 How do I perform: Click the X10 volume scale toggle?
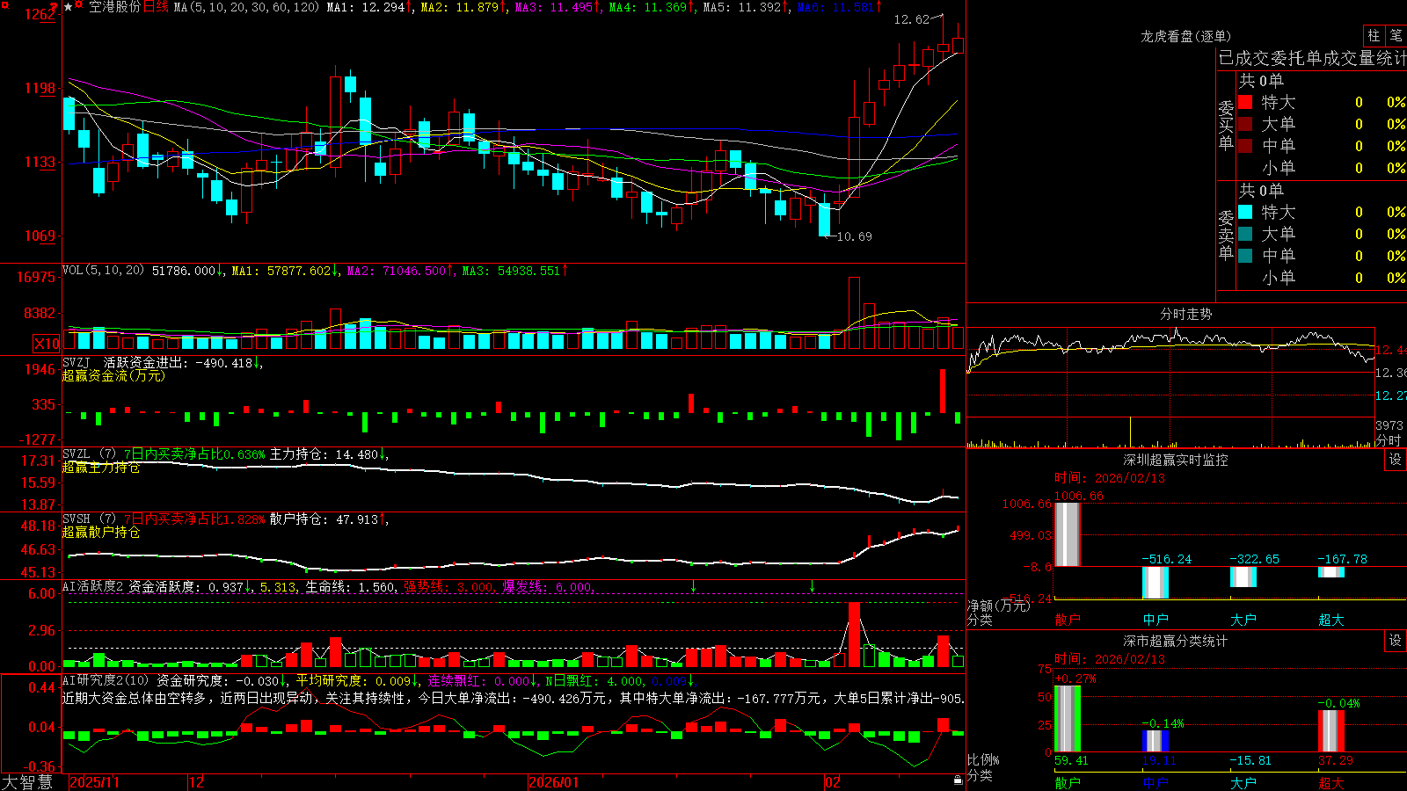[47, 344]
